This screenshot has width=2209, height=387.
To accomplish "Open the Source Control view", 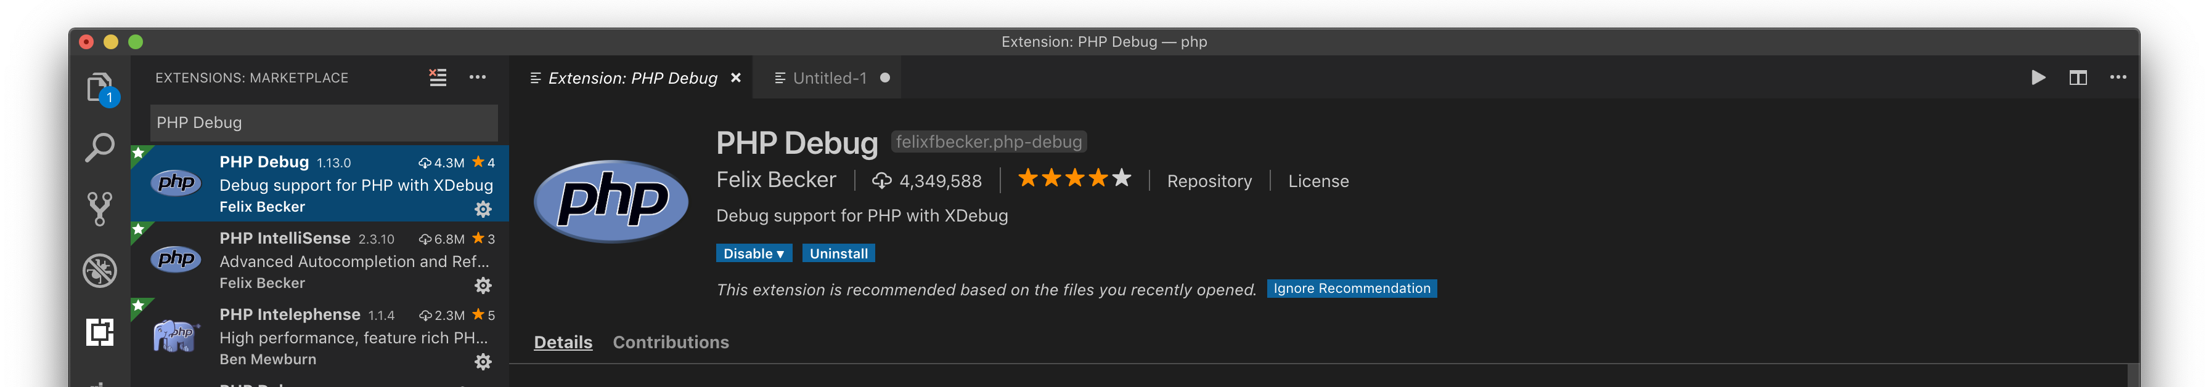I will 99,208.
